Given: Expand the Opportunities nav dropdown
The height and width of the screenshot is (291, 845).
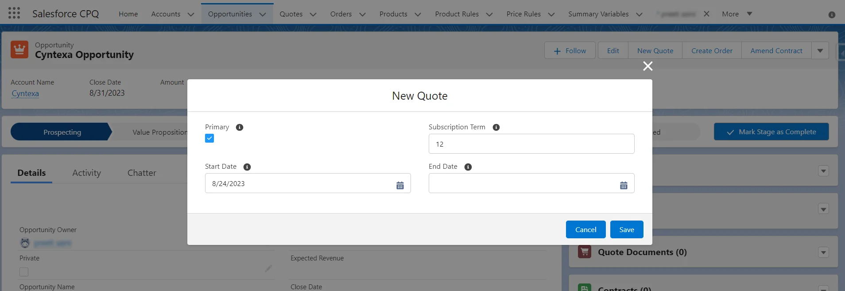Looking at the screenshot, I should 263,14.
